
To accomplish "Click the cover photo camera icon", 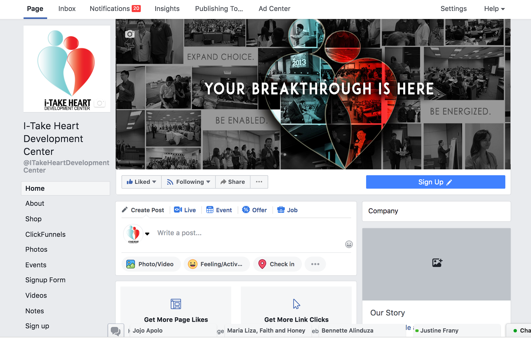I will (130, 34).
